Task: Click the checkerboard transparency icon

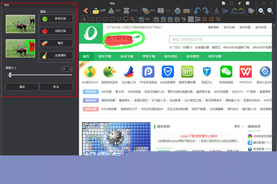Action: pos(191,19)
